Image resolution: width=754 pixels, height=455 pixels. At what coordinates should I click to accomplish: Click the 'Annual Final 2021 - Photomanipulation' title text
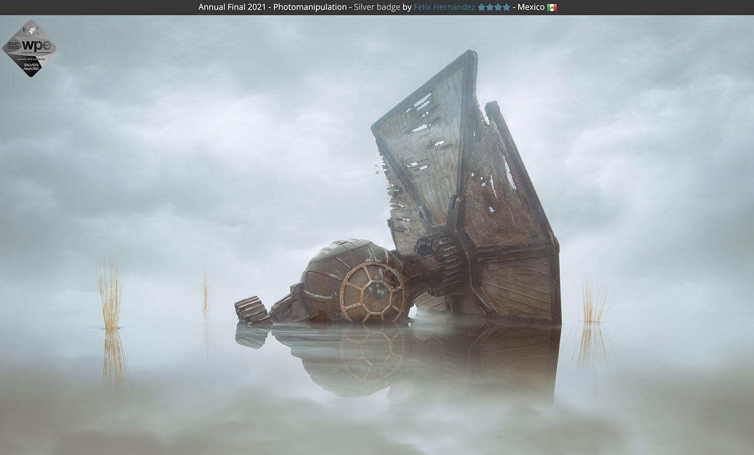272,7
